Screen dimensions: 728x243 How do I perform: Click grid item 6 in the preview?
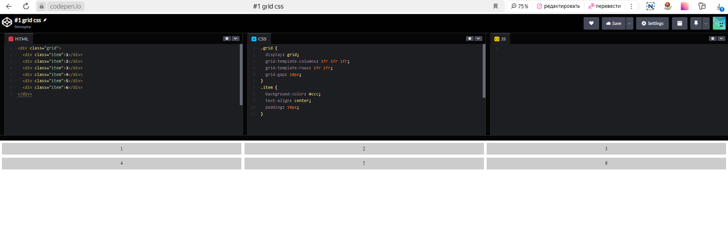click(x=606, y=164)
